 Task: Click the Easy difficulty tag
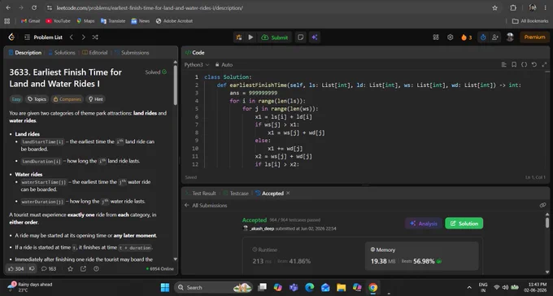tap(16, 99)
